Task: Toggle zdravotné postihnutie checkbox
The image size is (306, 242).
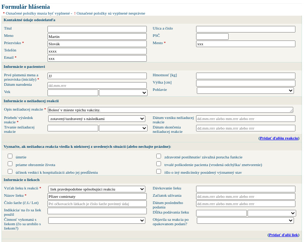Action: 158,156
